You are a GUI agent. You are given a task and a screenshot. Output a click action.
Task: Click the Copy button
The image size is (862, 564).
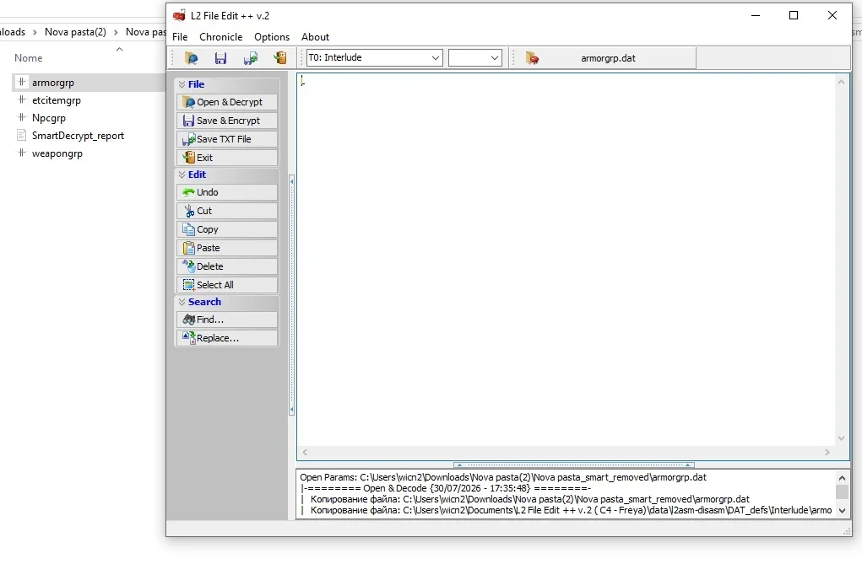pyautogui.click(x=227, y=229)
